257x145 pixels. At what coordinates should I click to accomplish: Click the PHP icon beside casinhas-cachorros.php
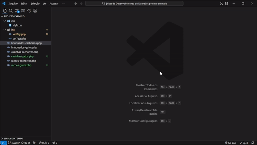(x=8, y=52)
